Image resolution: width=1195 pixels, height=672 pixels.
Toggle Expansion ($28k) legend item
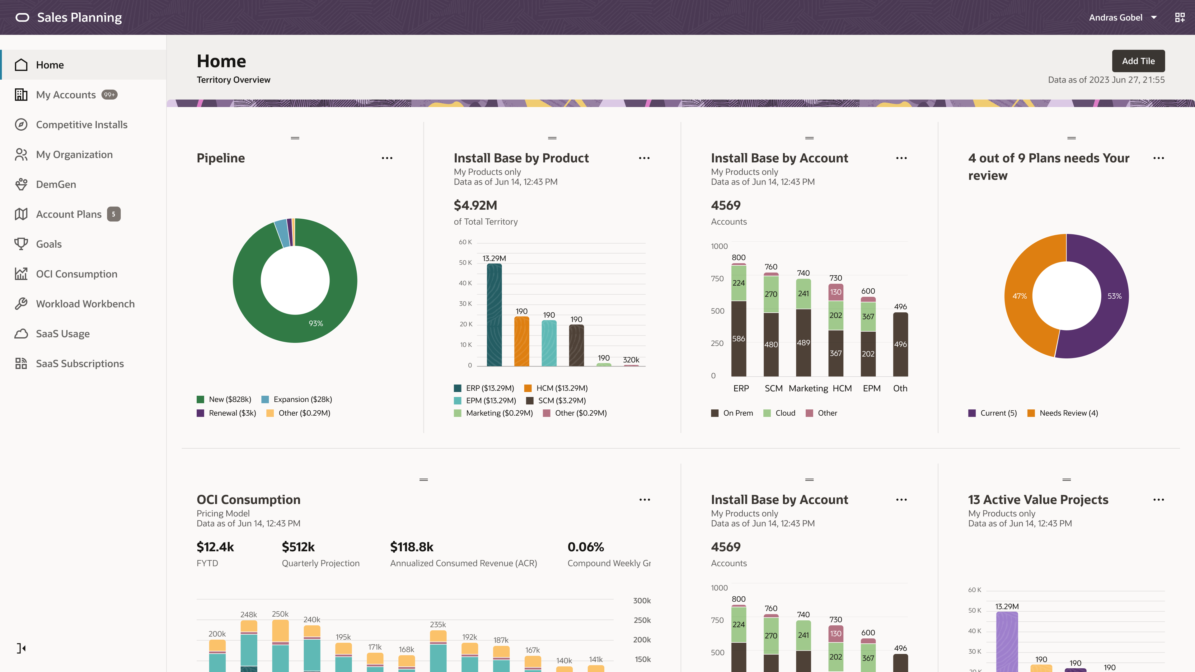(297, 399)
